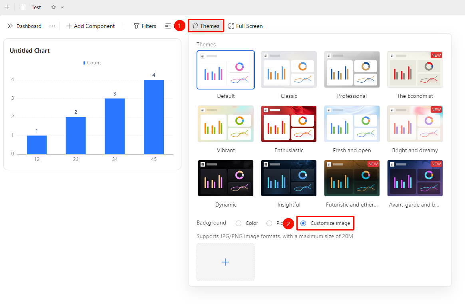This screenshot has height=304, width=465.
Task: Toggle the Count legend color marker
Action: (85, 63)
